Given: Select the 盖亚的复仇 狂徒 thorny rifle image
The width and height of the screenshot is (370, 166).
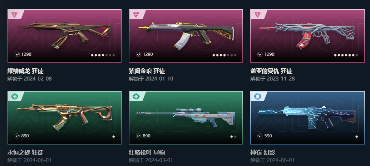Looking at the screenshot, I should click(307, 35).
